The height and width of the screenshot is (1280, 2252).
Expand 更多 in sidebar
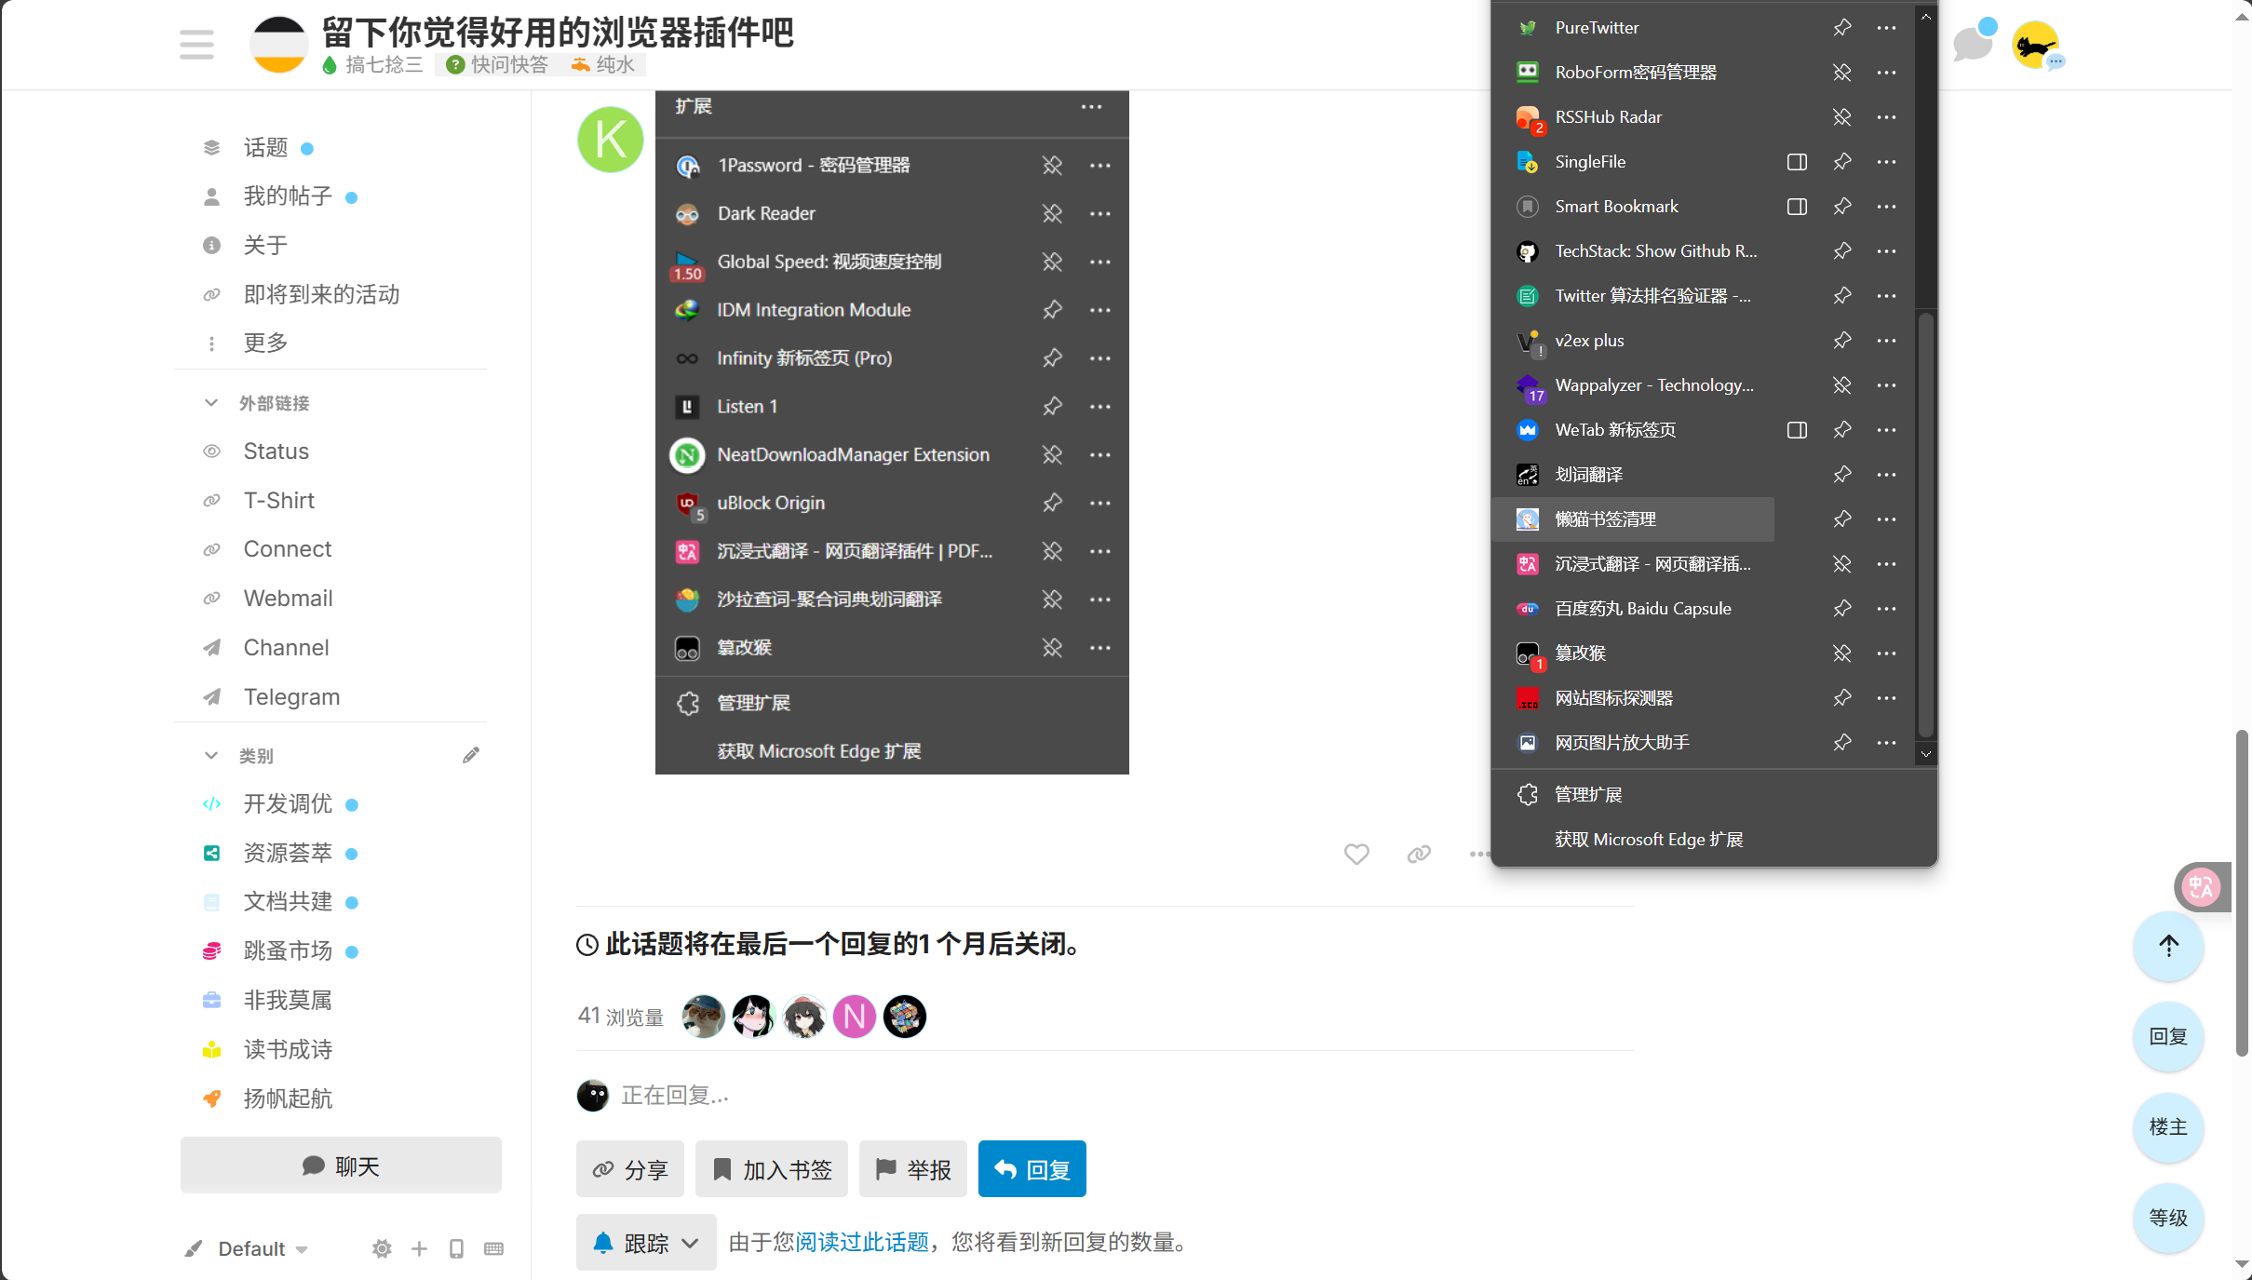[x=265, y=343]
